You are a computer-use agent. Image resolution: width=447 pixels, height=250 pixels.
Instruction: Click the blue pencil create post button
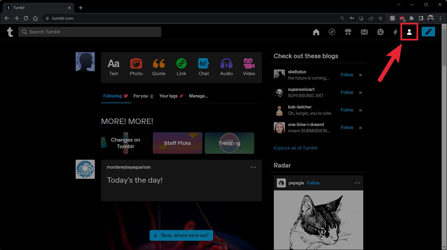[x=428, y=32]
